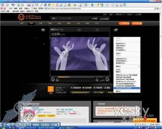This screenshot has width=162, height=129.
Task: Go to homepage with the house icon
Action: pyautogui.click(x=57, y=5)
